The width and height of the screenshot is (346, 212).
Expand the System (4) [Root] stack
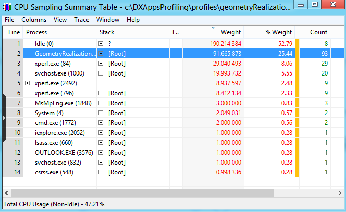pyautogui.click(x=101, y=113)
